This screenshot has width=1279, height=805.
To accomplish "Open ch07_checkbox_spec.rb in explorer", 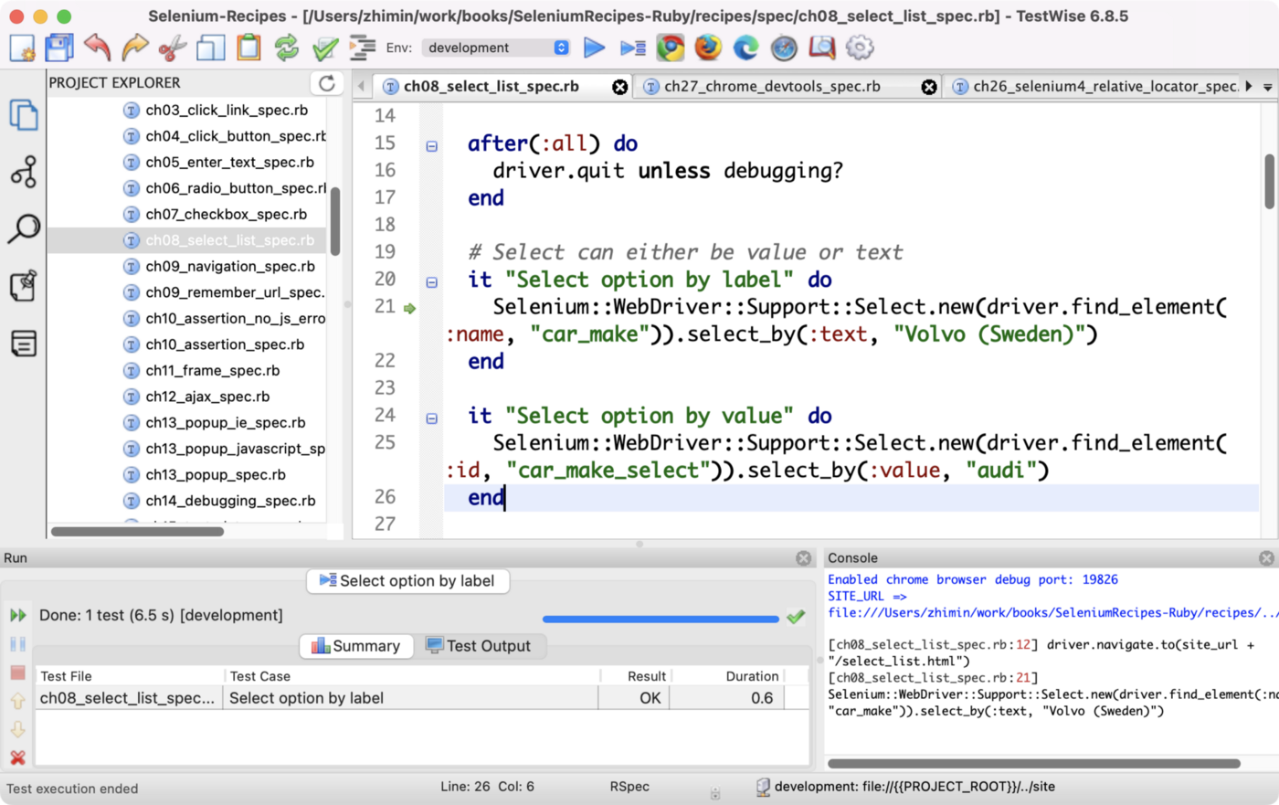I will 226,214.
